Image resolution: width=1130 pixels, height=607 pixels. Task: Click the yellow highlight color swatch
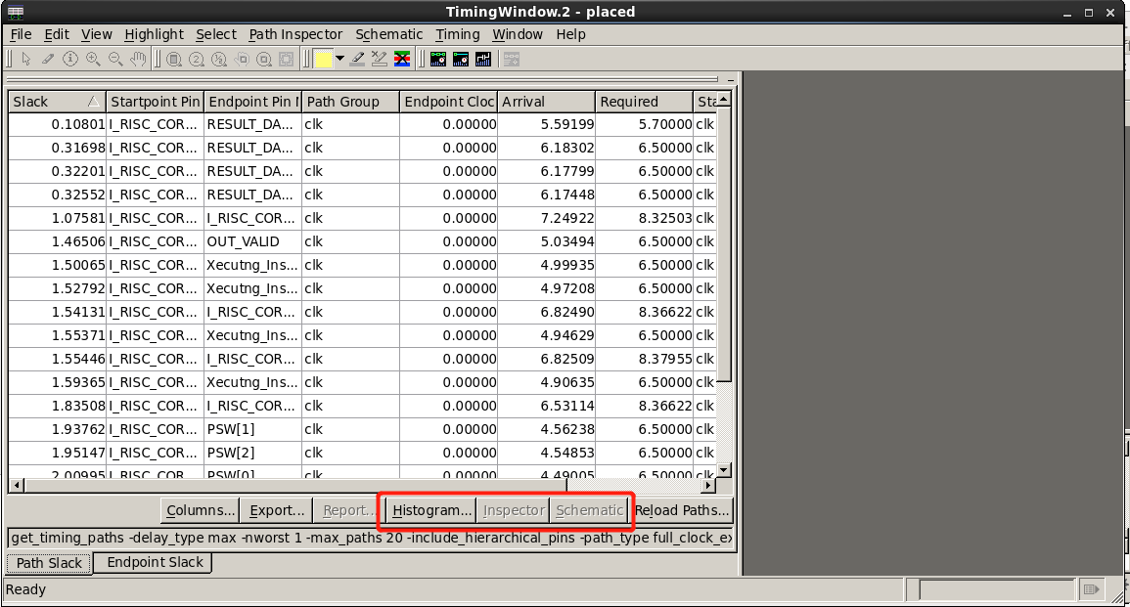click(323, 59)
